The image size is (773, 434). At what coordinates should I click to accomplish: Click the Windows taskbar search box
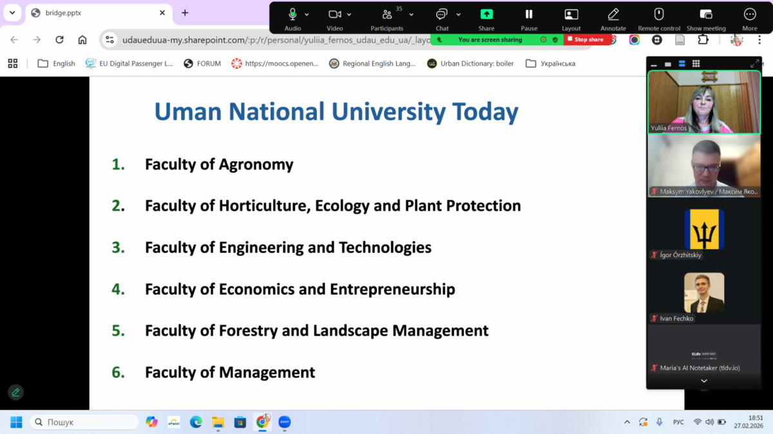pos(84,422)
